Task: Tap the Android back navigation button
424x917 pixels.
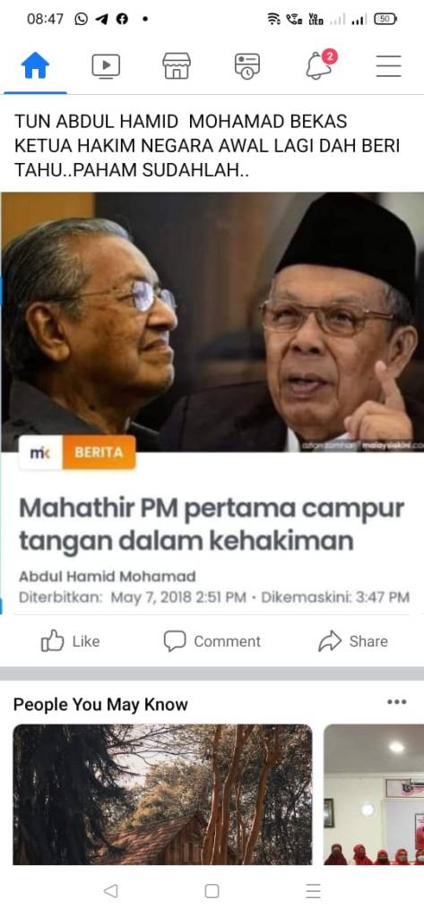Action: 110,891
